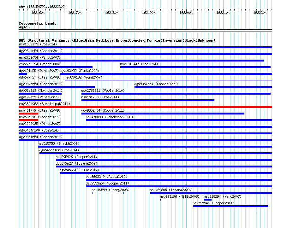Viewport: 281px width, 228px height.
Task: Select the dgv5454n100 (Coe2014) label
Action: [x=39, y=130]
